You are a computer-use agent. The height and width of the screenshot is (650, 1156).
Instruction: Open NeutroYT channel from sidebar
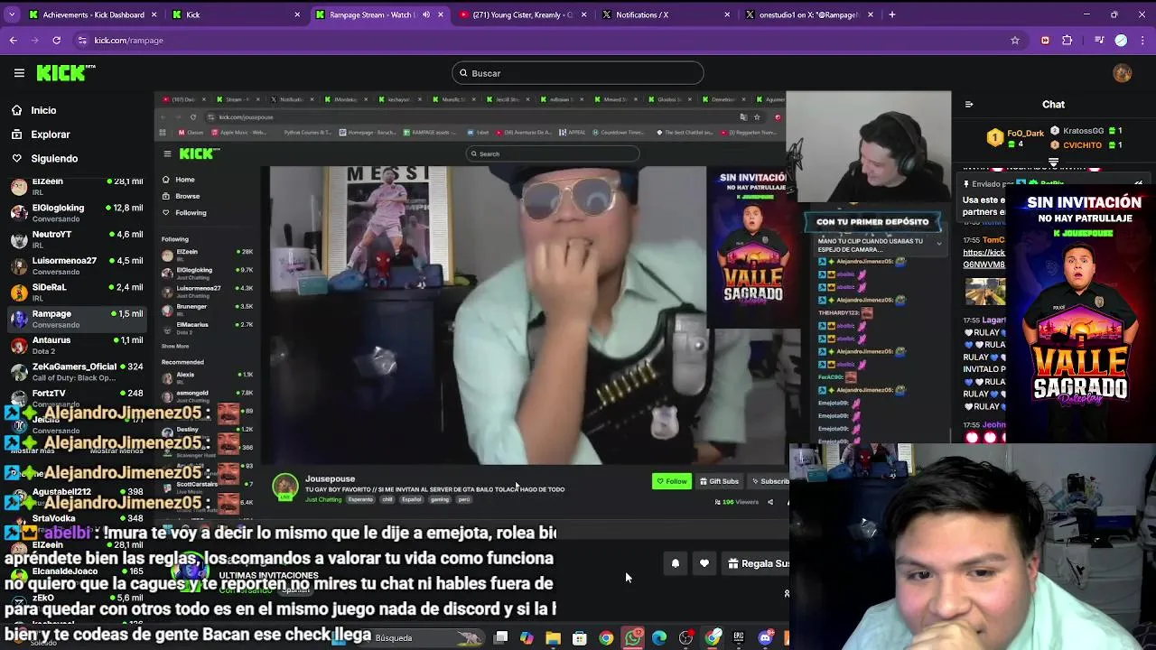(77, 239)
